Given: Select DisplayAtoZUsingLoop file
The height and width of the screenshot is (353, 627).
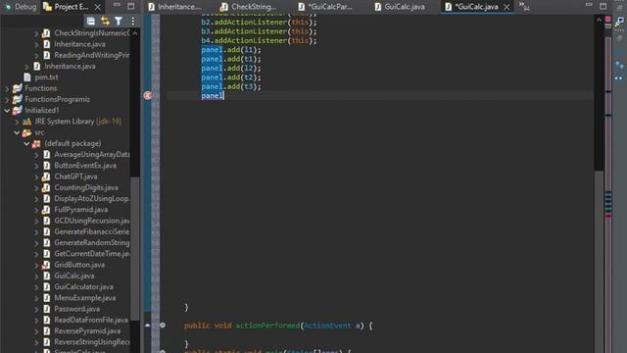Looking at the screenshot, I should coord(92,198).
